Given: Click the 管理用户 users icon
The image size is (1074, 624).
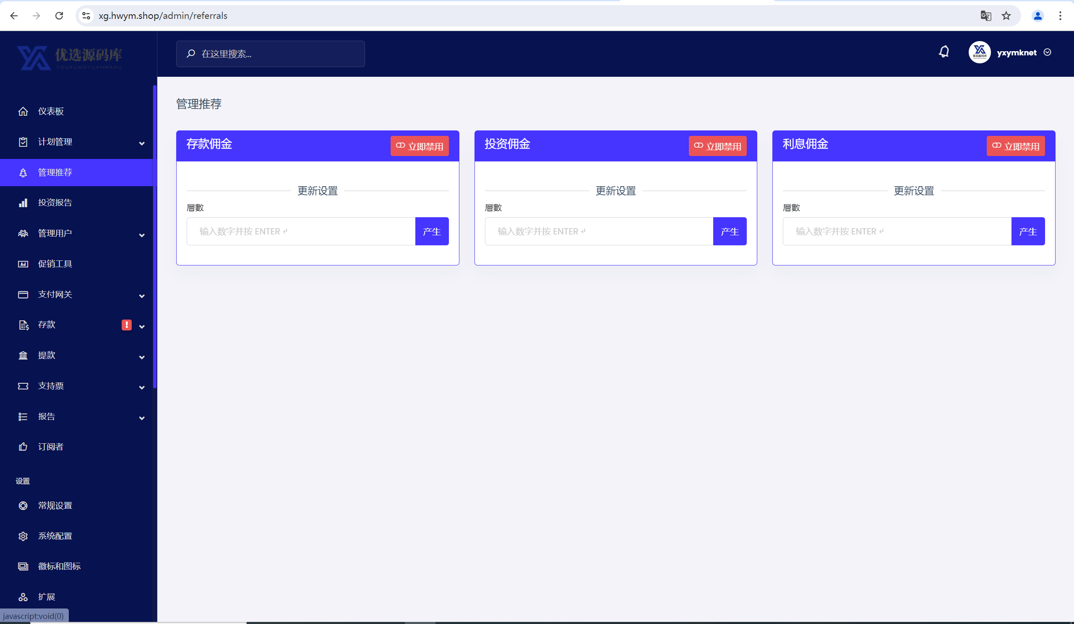Looking at the screenshot, I should point(23,234).
